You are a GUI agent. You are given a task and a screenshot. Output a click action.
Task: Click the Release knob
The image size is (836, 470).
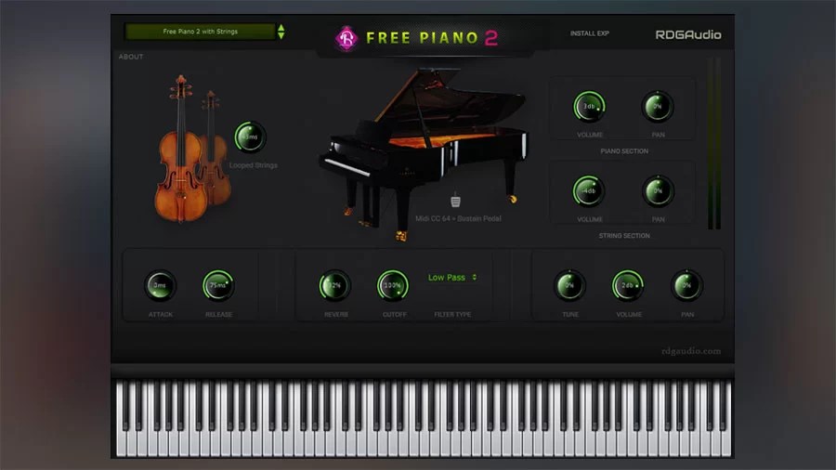[x=218, y=286]
